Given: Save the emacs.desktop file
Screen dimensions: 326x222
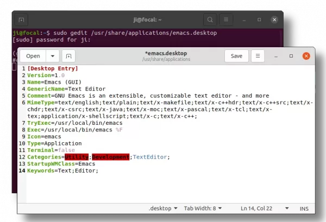Looking at the screenshot, I should 236,56.
